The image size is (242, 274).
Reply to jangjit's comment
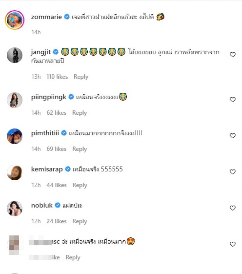click(x=81, y=77)
